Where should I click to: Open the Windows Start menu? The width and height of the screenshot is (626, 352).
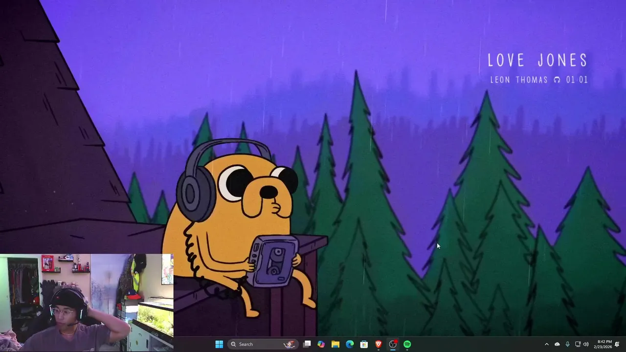pos(219,344)
